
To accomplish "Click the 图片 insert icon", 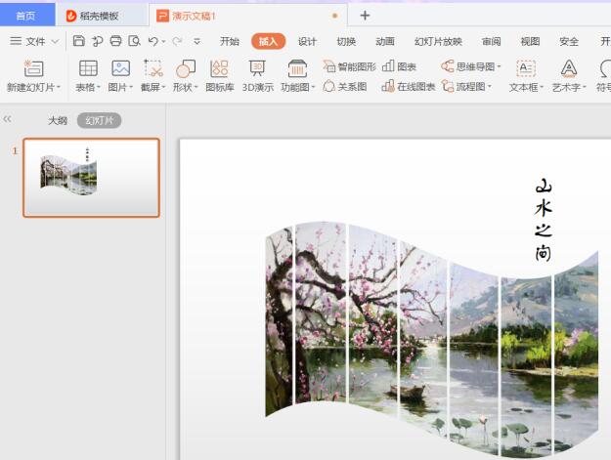I will click(121, 68).
